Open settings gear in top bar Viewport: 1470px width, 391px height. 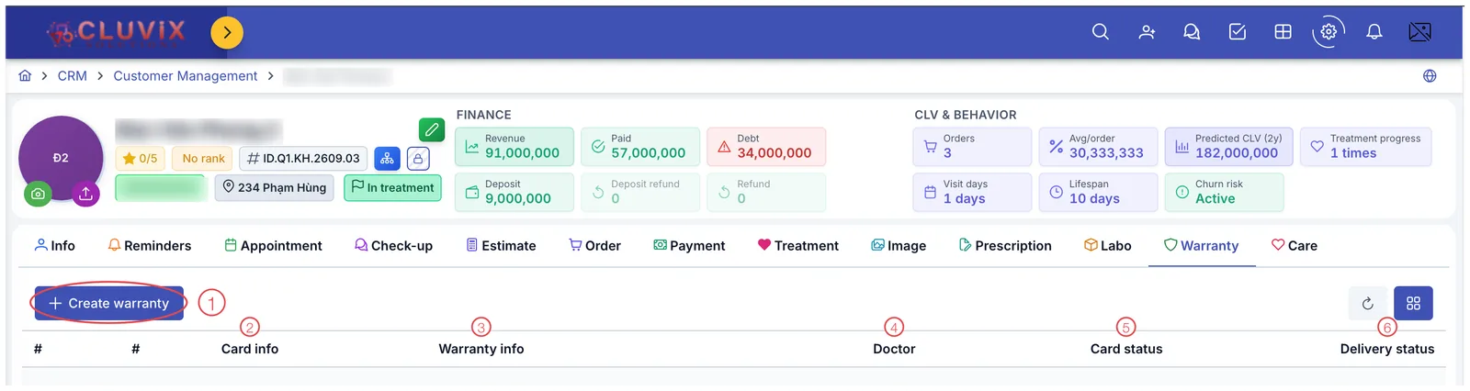tap(1329, 32)
